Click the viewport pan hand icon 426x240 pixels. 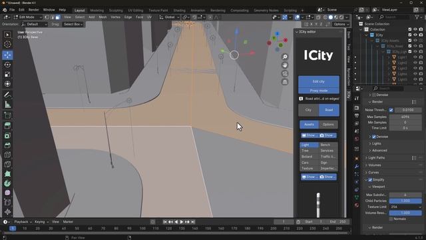285,65
